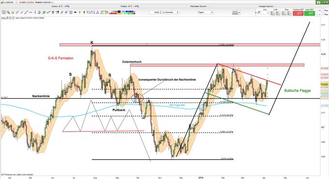
Task: Click the second Stop order button
Action: point(289,14)
